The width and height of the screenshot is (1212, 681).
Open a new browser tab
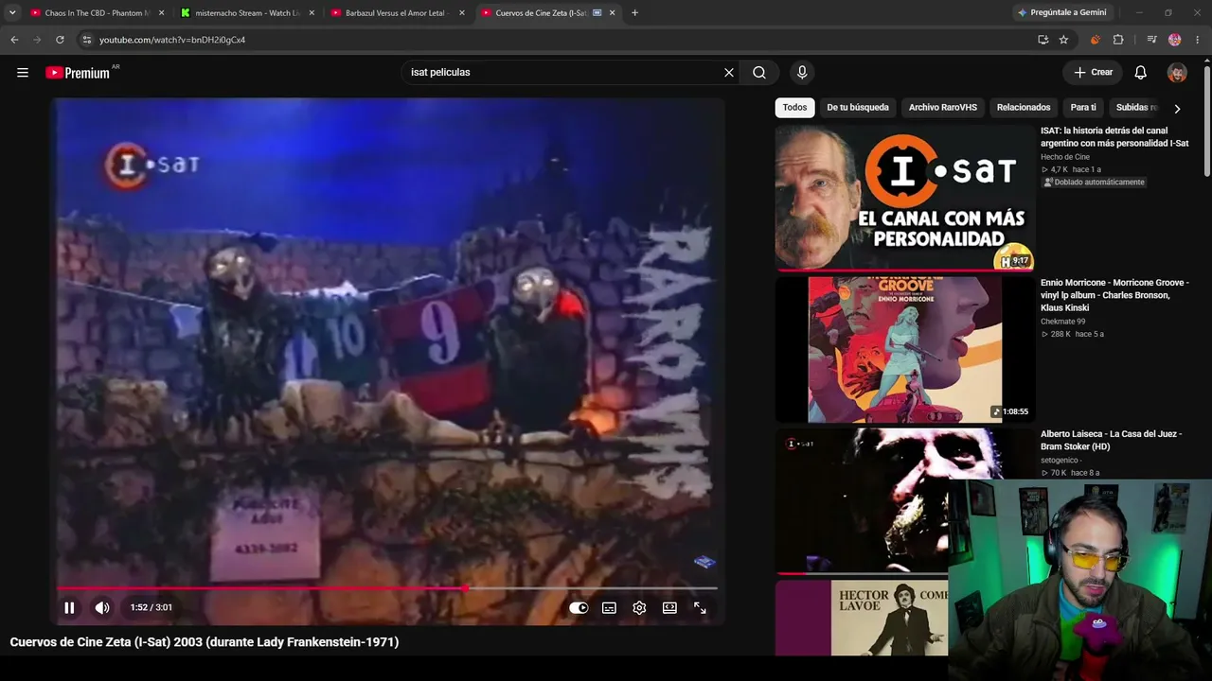(634, 13)
